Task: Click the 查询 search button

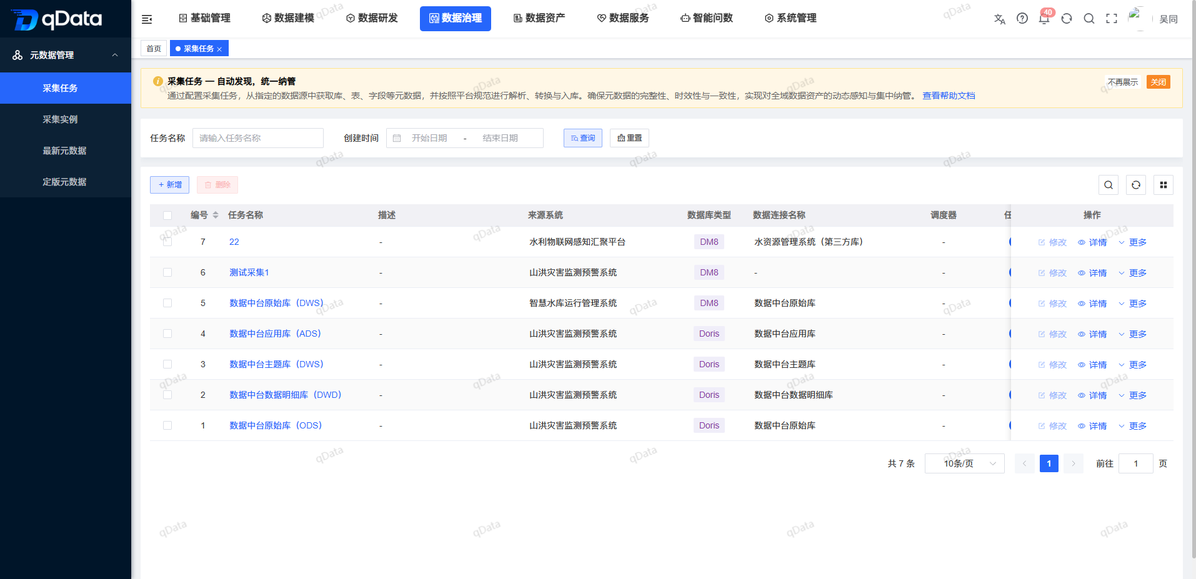Action: 583,138
